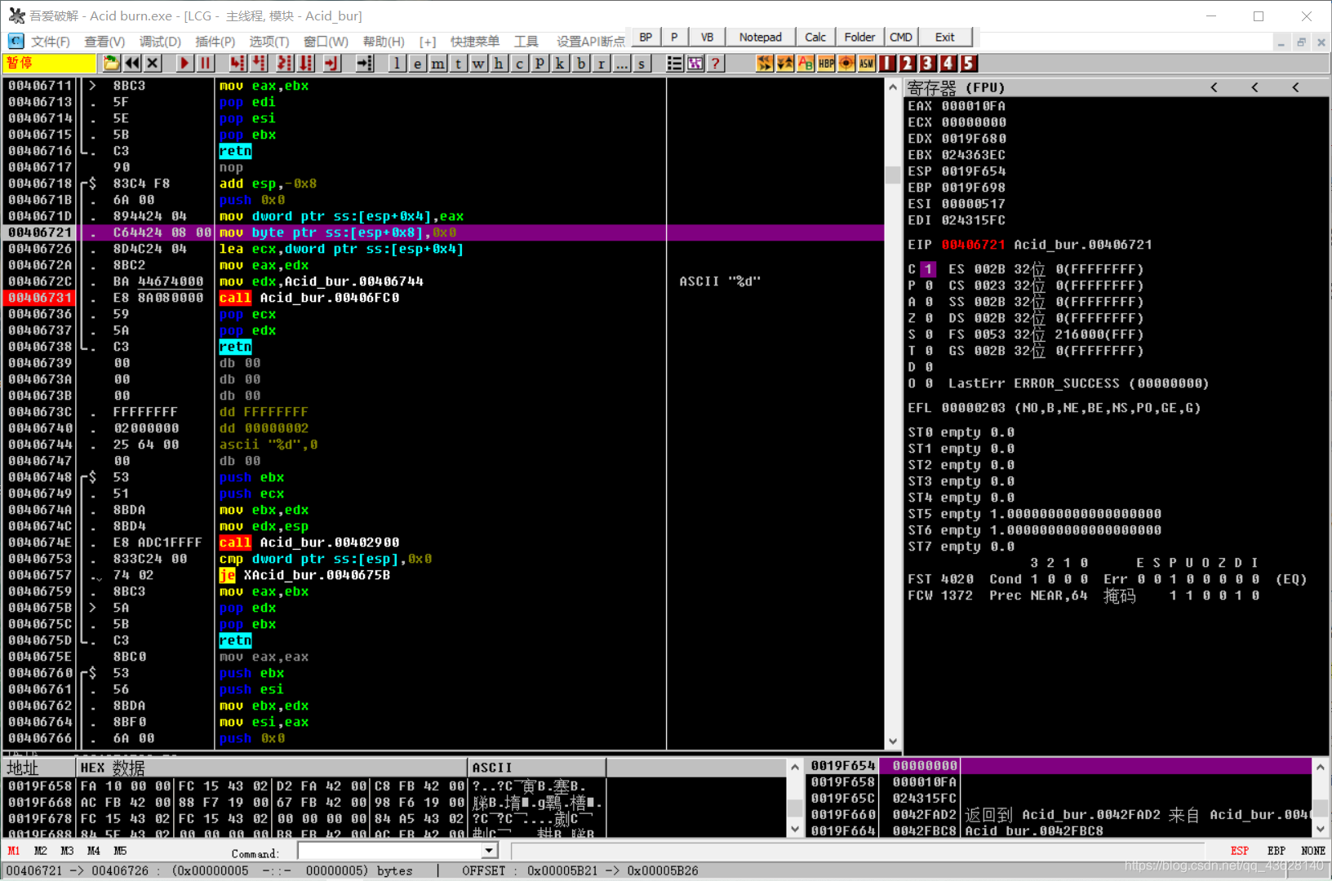Click the Step over toolbar icon
This screenshot has width=1332, height=881.
coord(259,64)
